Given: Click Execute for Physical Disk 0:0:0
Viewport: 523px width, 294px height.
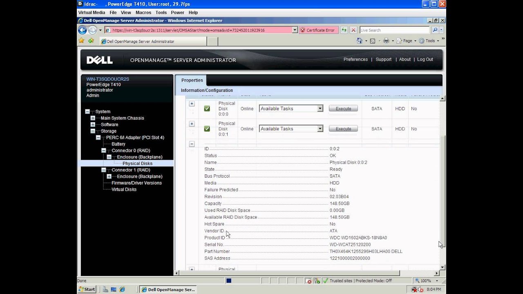Looking at the screenshot, I should [343, 109].
